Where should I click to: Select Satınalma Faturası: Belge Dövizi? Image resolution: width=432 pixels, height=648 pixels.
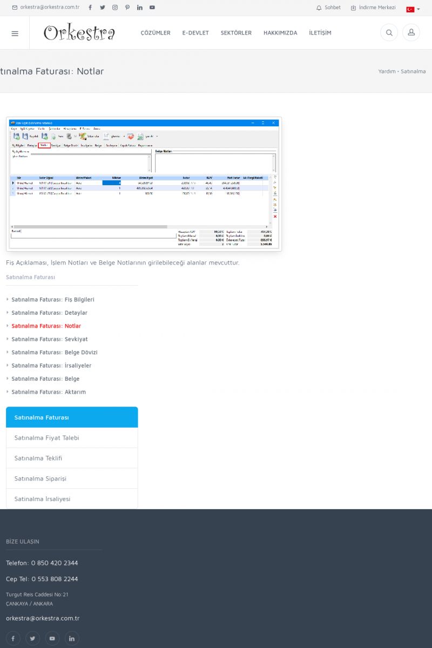pos(54,352)
